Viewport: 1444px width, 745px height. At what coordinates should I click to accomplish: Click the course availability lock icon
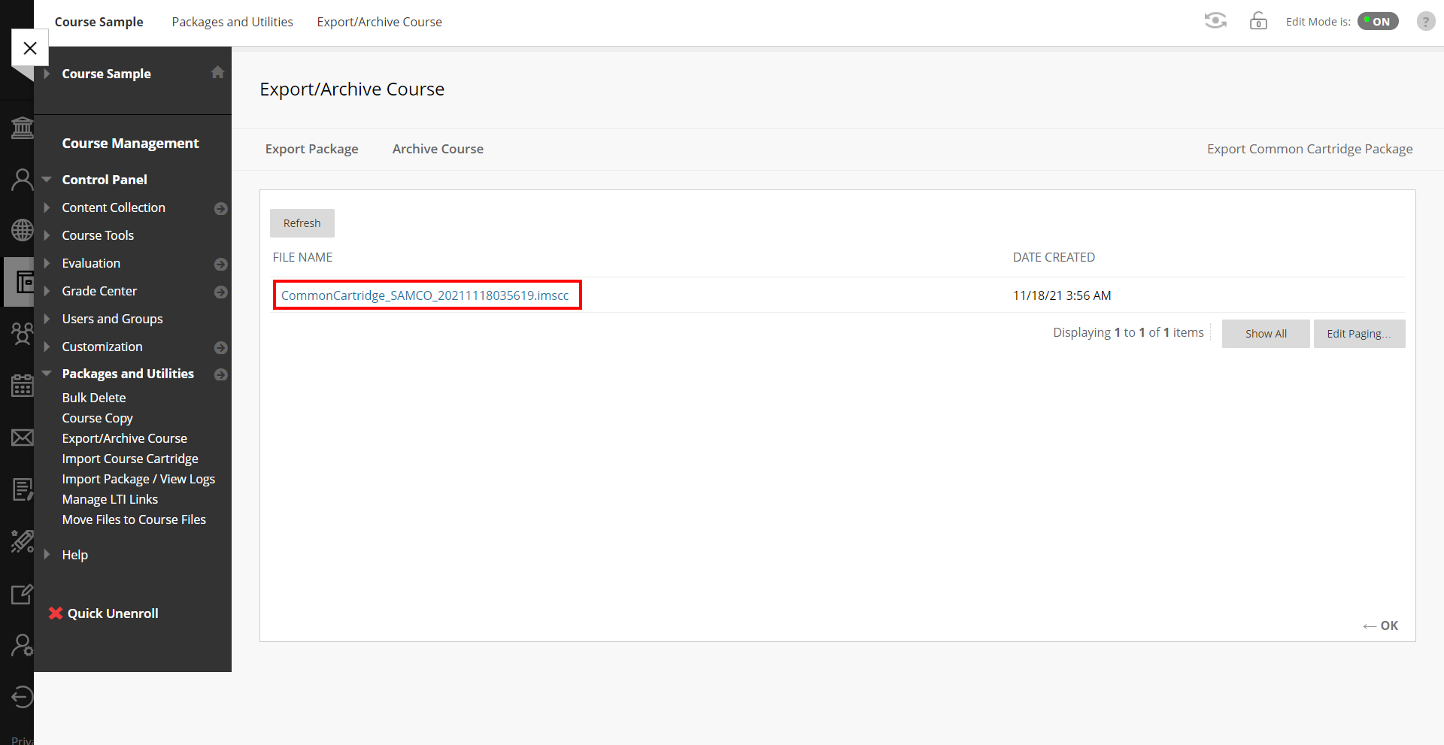coord(1258,21)
